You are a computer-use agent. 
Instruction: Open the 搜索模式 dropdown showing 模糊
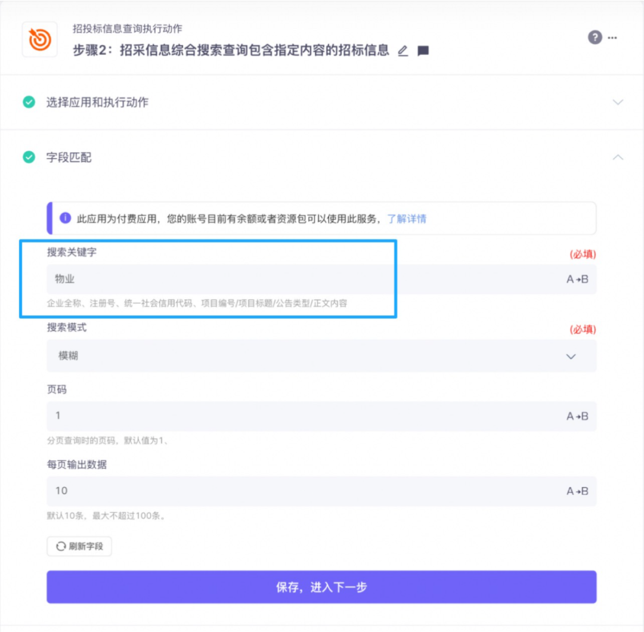click(321, 355)
